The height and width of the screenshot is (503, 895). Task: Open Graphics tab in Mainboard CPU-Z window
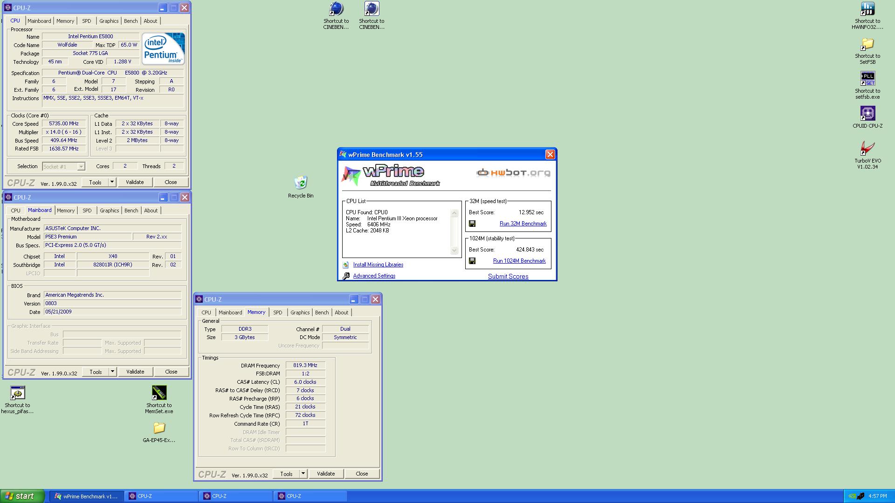[x=110, y=211]
